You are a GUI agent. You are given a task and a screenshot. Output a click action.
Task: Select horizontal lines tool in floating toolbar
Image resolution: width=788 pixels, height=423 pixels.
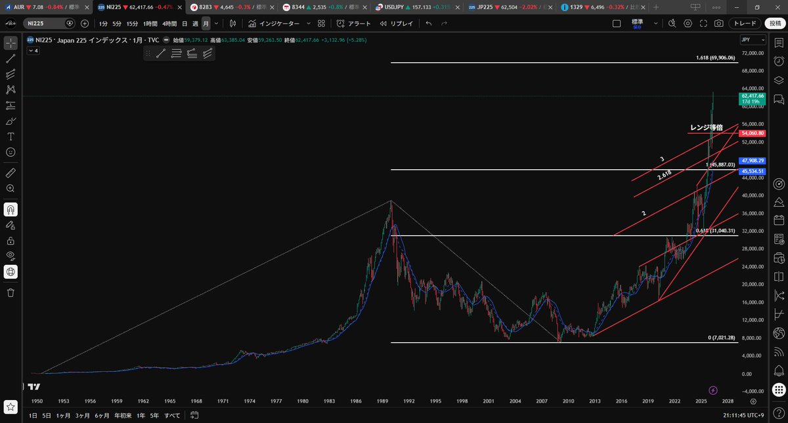click(x=176, y=54)
